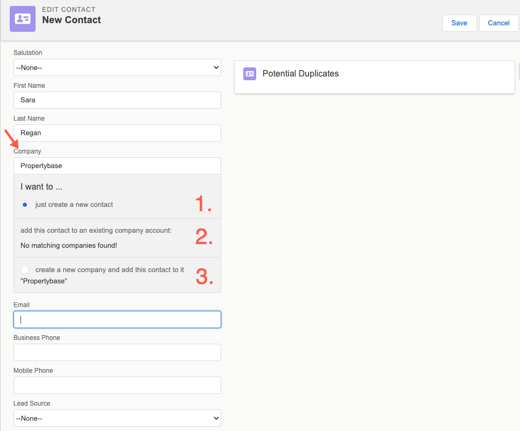The image size is (520, 431).
Task: Select the Mobile Phone input field
Action: click(117, 385)
